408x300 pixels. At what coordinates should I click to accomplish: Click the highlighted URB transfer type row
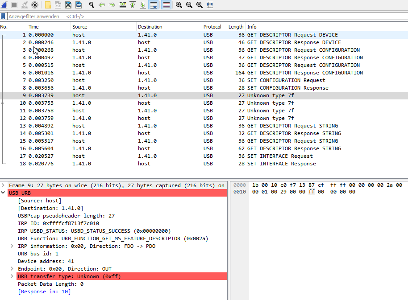(x=67, y=276)
